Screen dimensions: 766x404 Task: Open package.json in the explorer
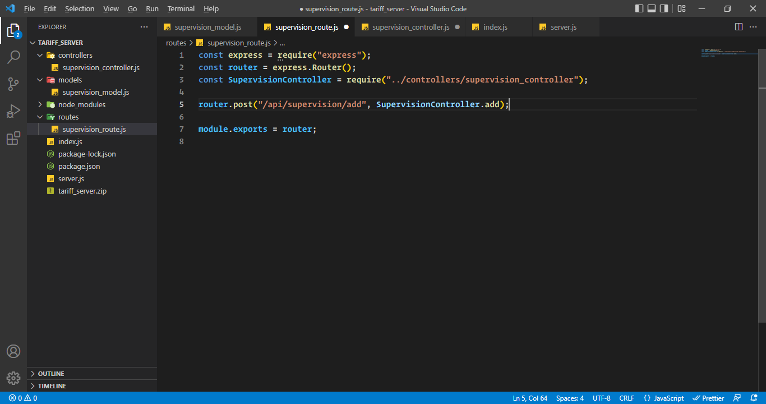(x=79, y=166)
